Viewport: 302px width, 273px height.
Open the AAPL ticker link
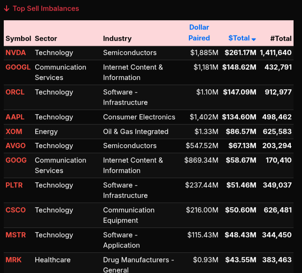pyautogui.click(x=15, y=117)
